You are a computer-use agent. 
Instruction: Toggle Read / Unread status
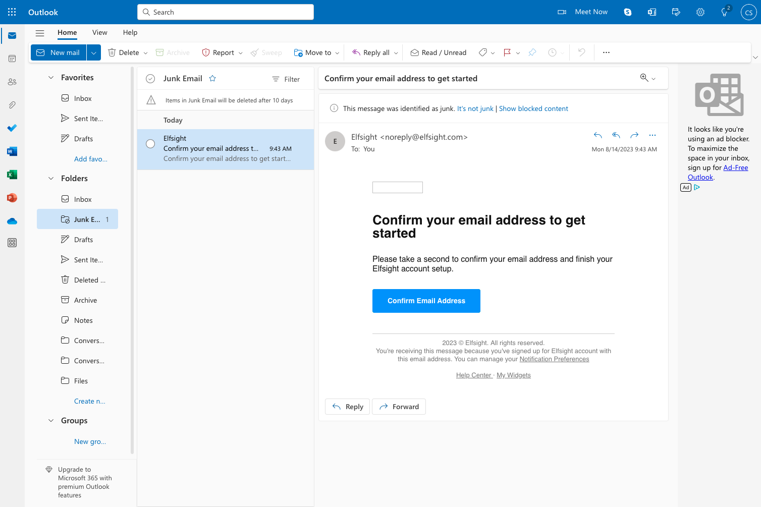[x=438, y=52]
